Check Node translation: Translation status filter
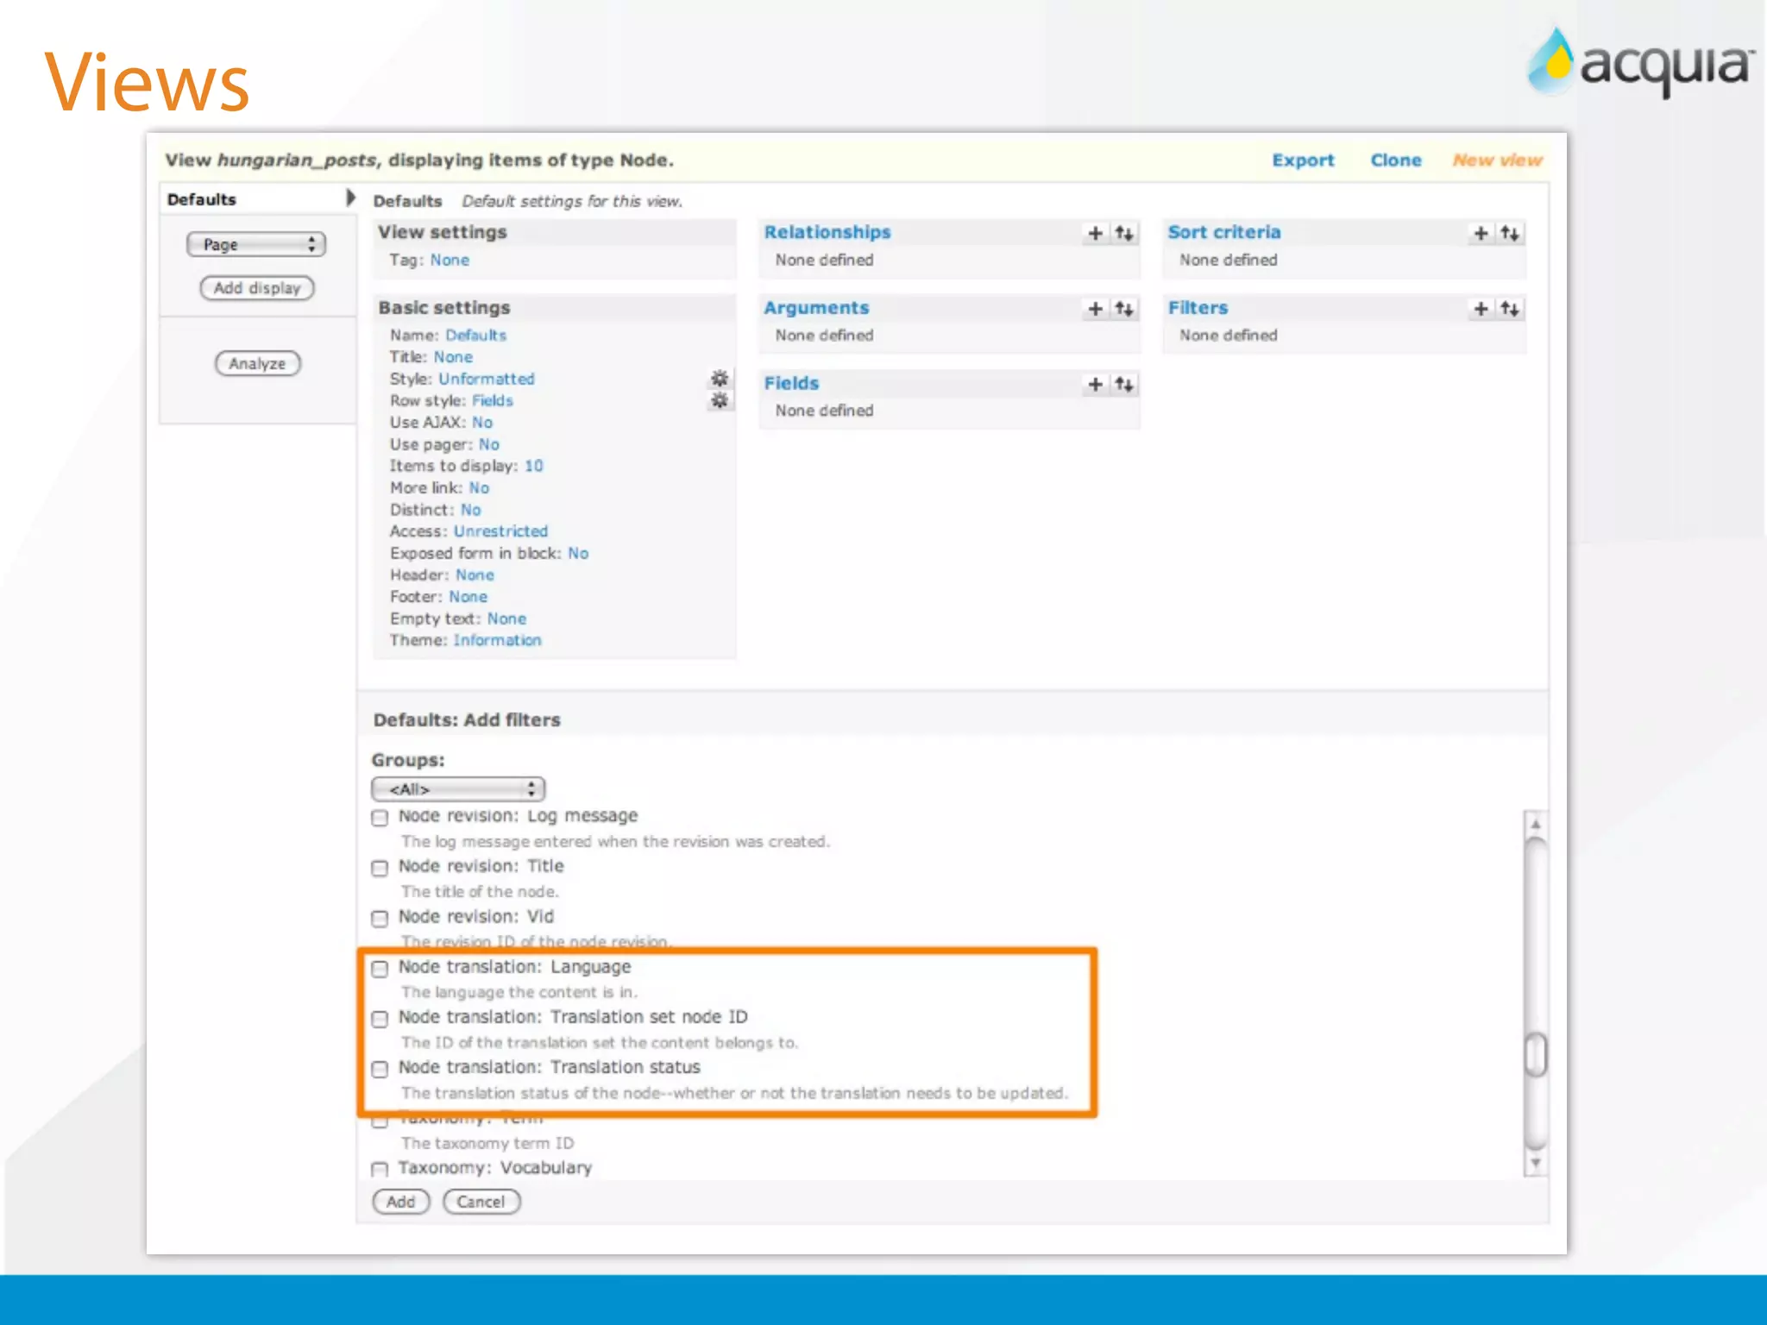The width and height of the screenshot is (1767, 1325). point(380,1070)
